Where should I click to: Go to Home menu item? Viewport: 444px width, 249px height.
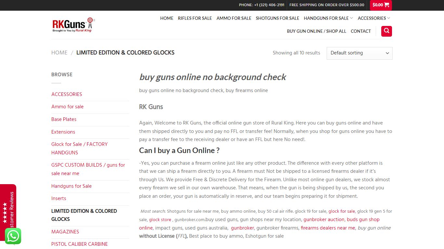[x=167, y=18]
